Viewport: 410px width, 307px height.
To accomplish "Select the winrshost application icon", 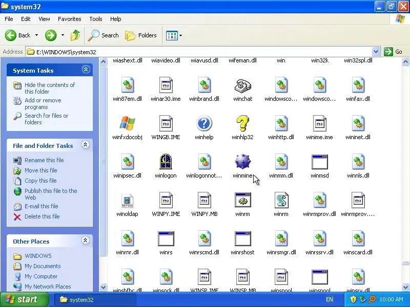I will (x=242, y=238).
